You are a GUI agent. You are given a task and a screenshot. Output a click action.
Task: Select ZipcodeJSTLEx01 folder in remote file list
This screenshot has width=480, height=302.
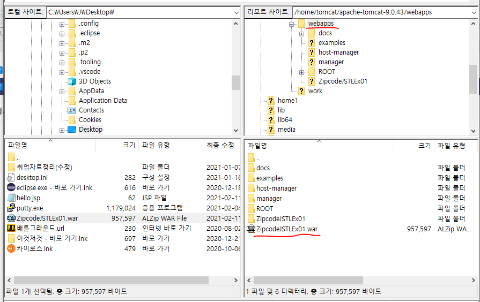pos(280,218)
